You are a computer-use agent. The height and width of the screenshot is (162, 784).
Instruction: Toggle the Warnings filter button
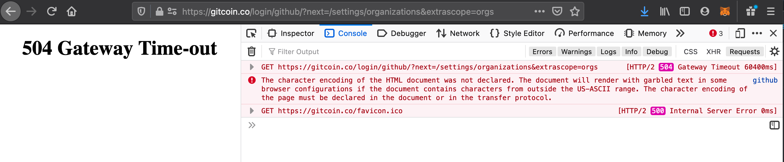[x=576, y=52]
